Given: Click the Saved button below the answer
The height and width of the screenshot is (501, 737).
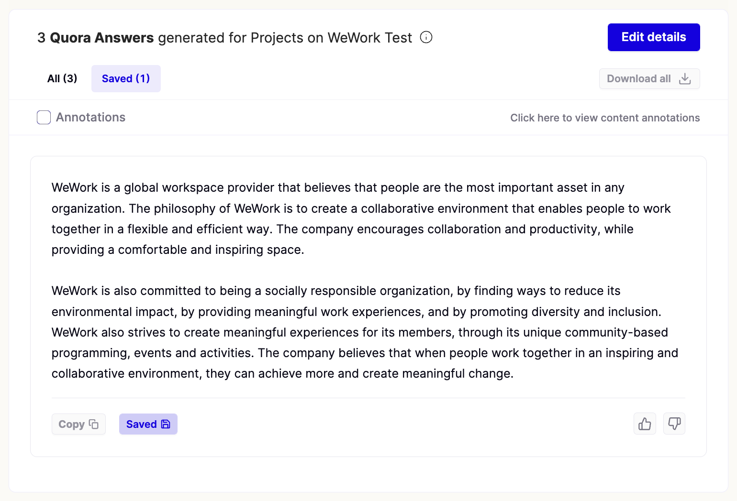Looking at the screenshot, I should click(x=148, y=424).
